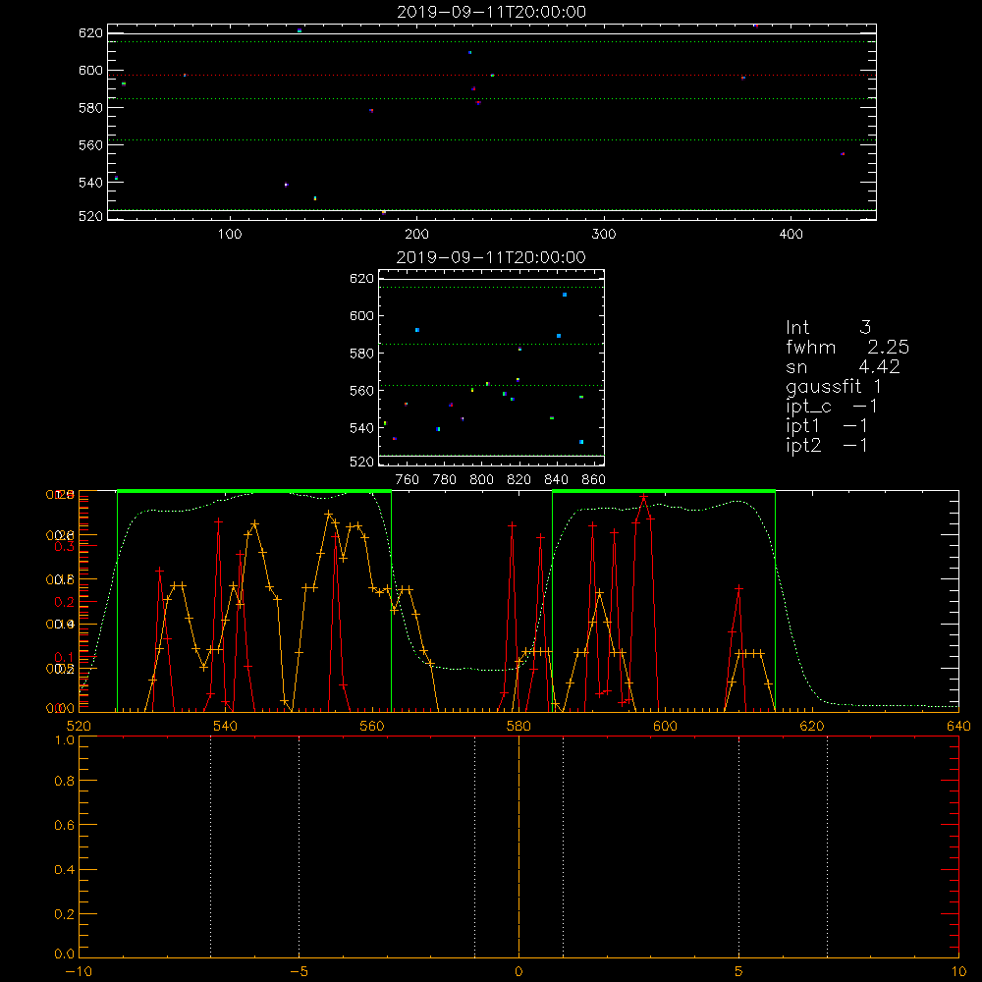Click the "600" x-axis label of the spectrum plot
Viewport: 982px width, 982px height.
pyautogui.click(x=665, y=726)
